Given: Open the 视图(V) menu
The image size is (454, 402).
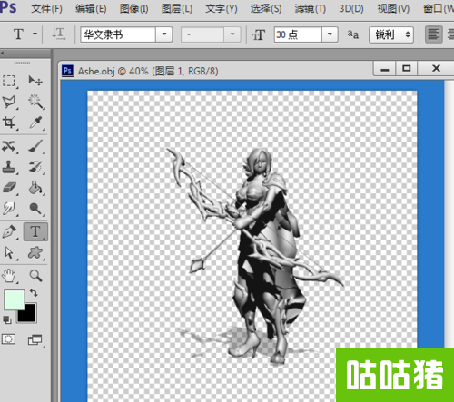Looking at the screenshot, I should 393,9.
